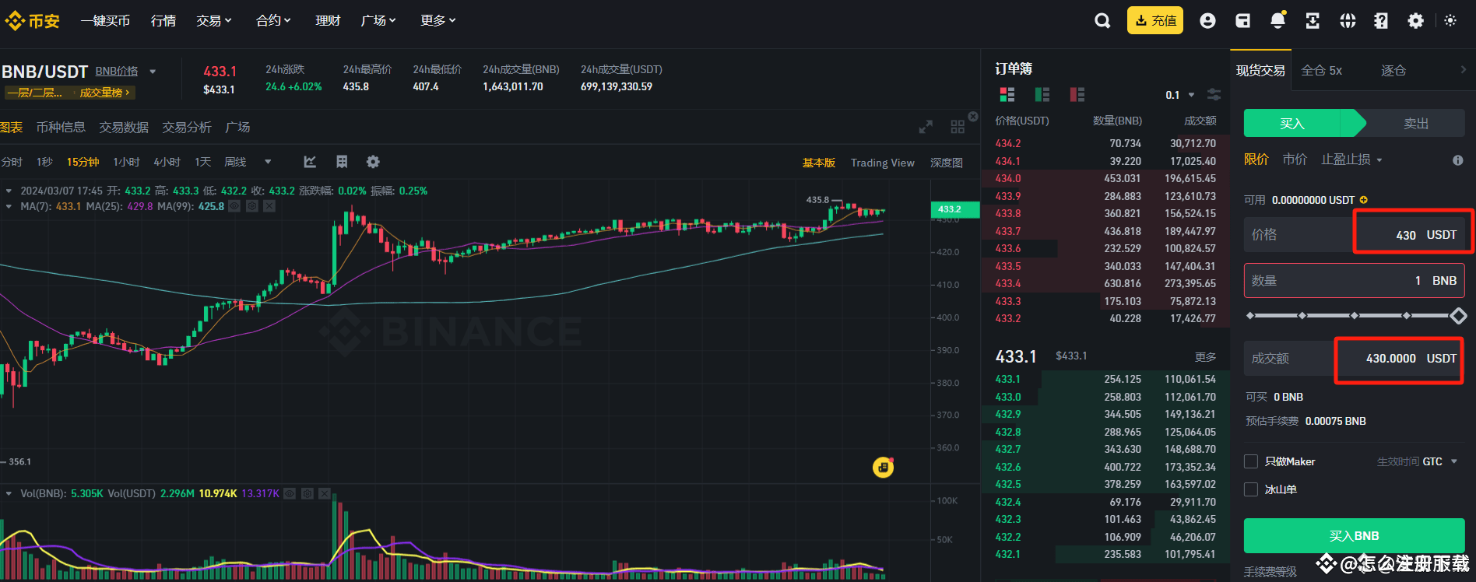The image size is (1476, 582).
Task: Enable the 只做Maker checkbox
Action: 1251,461
